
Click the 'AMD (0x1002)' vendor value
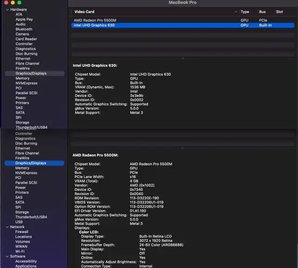point(142,185)
